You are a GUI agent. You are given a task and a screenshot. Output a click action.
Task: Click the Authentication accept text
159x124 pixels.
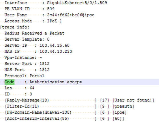click(56, 82)
